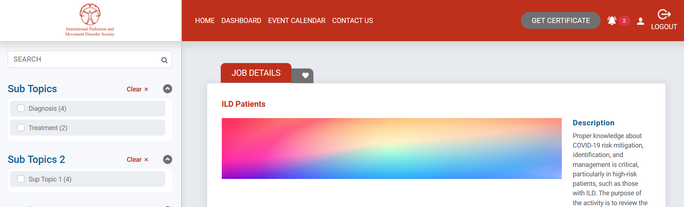684x207 pixels.
Task: Collapse the Sub Topics 2 section
Action: [167, 159]
